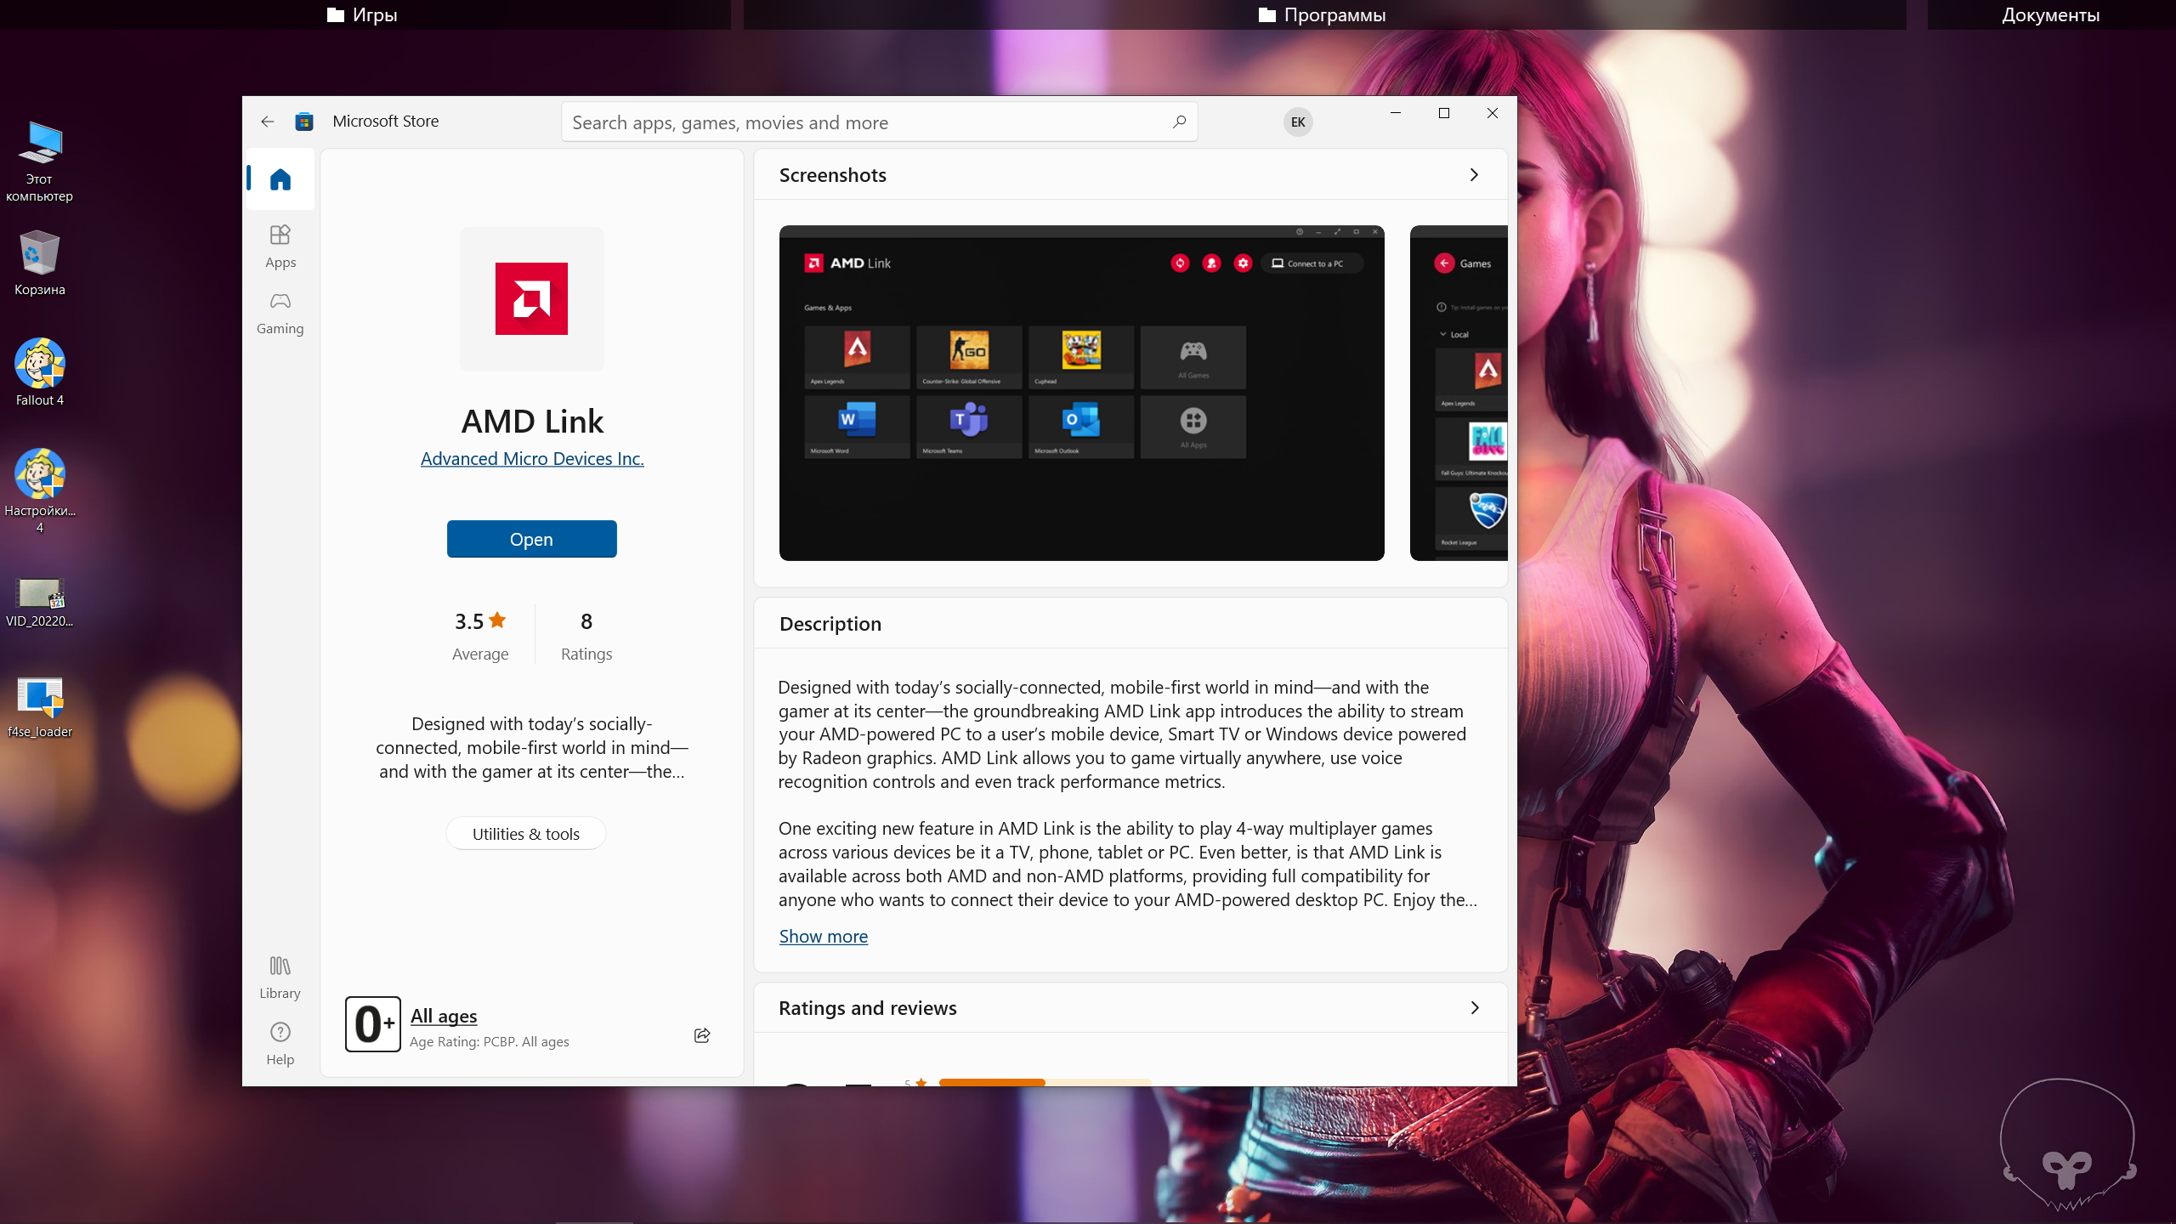This screenshot has width=2176, height=1224.
Task: Open the Gaming section in Store sidebar
Action: pyautogui.click(x=280, y=313)
